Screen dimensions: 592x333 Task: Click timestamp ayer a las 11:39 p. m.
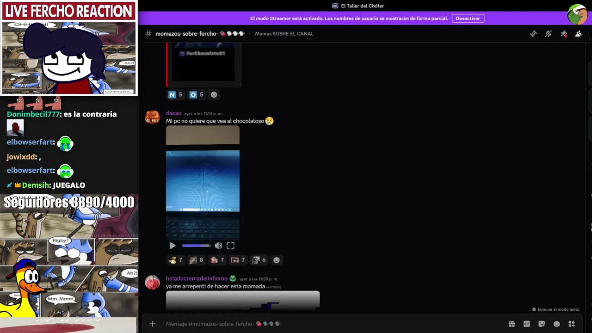coord(259,279)
